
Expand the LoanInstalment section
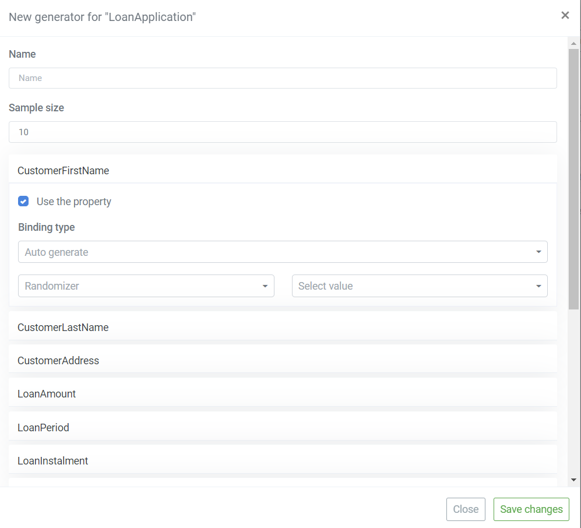click(283, 460)
